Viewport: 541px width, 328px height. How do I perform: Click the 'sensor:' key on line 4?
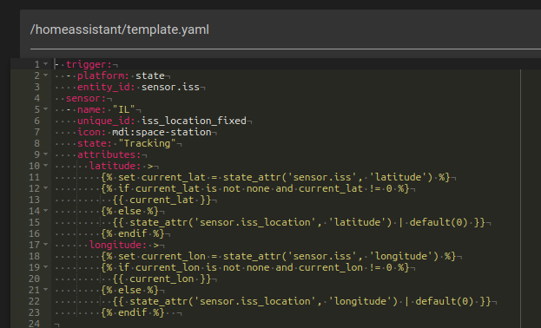point(86,98)
